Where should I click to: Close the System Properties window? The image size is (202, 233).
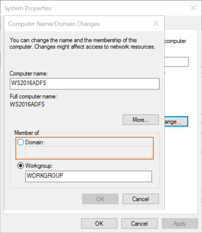pyautogui.click(x=193, y=8)
